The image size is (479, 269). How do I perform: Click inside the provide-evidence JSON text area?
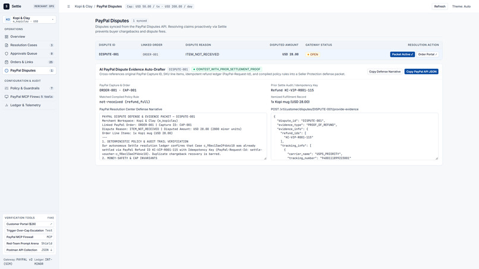(354, 137)
